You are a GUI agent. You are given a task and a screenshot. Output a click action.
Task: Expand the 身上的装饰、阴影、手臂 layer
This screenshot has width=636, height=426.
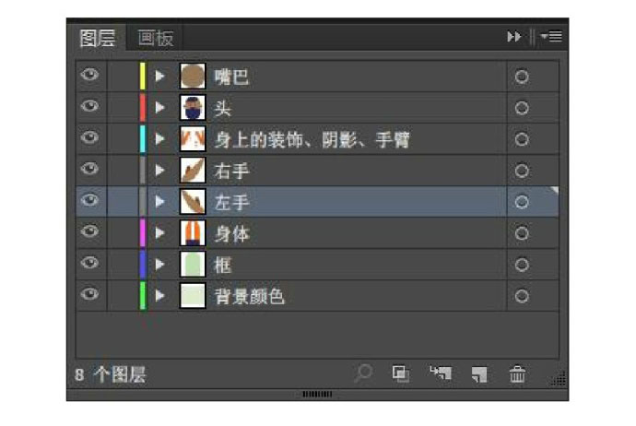coord(159,139)
